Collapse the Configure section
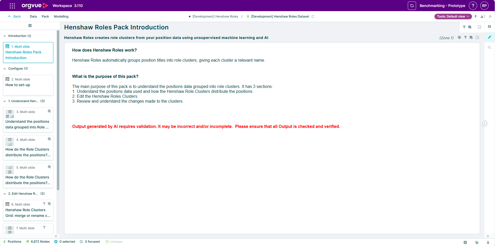 pos(5,69)
